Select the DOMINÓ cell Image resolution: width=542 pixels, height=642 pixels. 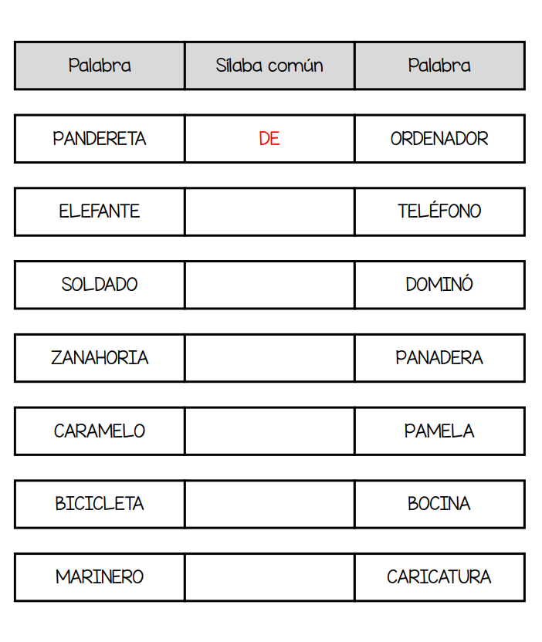[439, 285]
